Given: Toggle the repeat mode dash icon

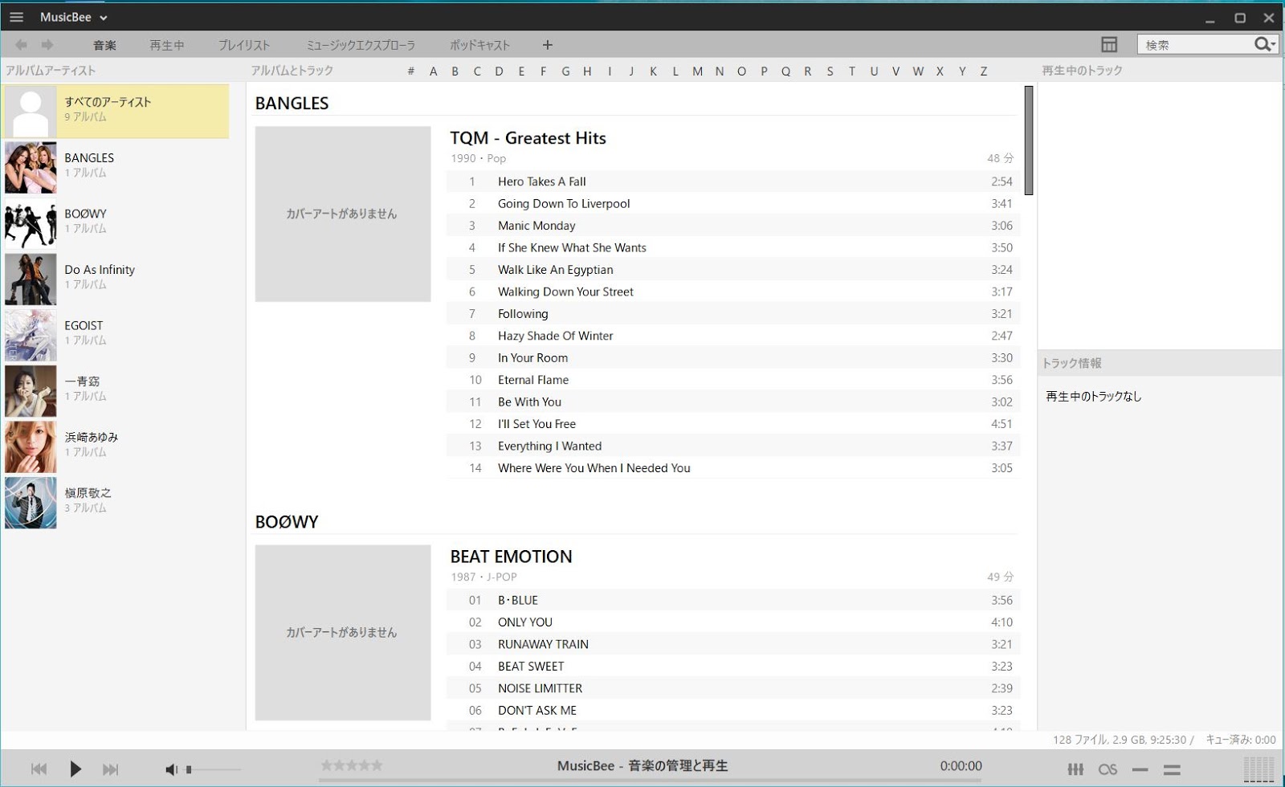Looking at the screenshot, I should (x=1140, y=769).
